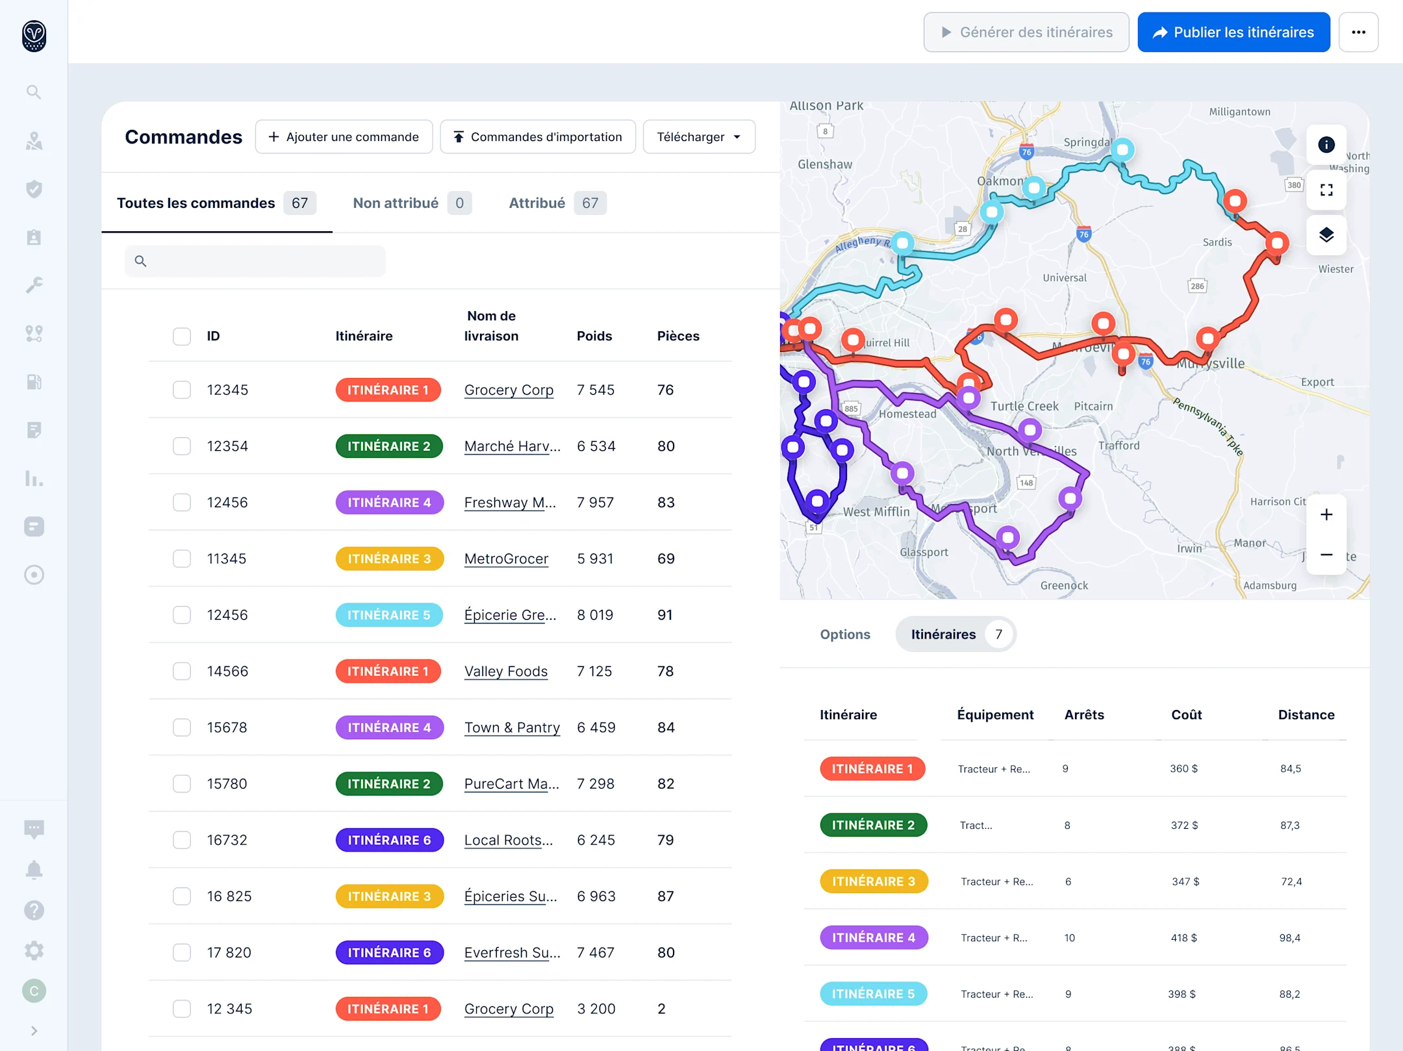Check the checkbox for order 12345
1403x1051 pixels.
[182, 390]
